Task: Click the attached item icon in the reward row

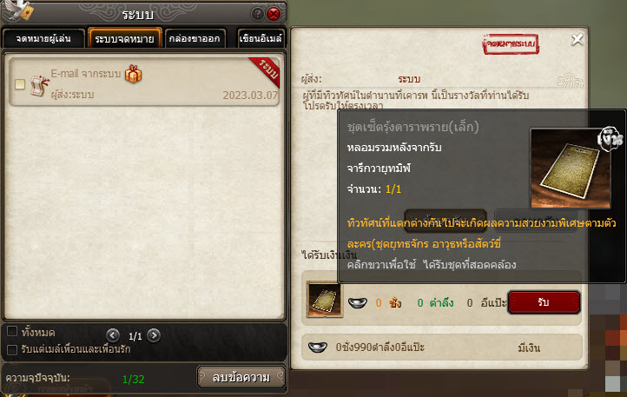Action: 324,299
